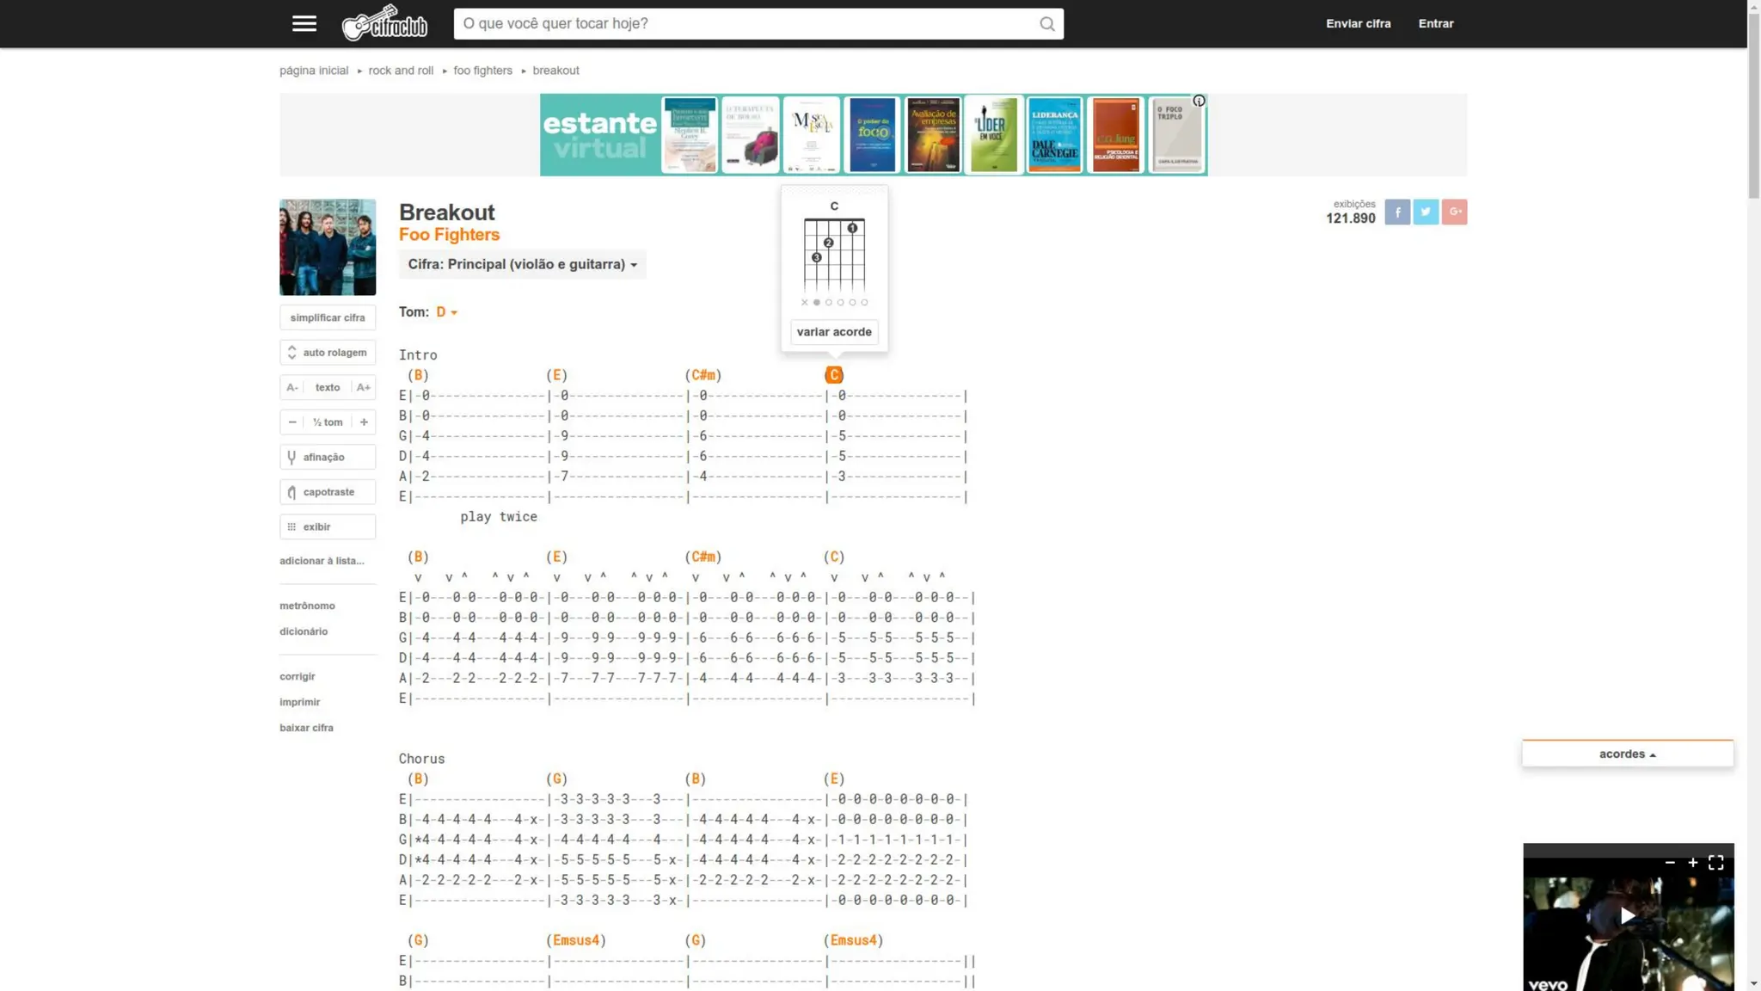Screen dimensions: 1761x991
Task: Click the search magnifier icon
Action: (x=1046, y=24)
